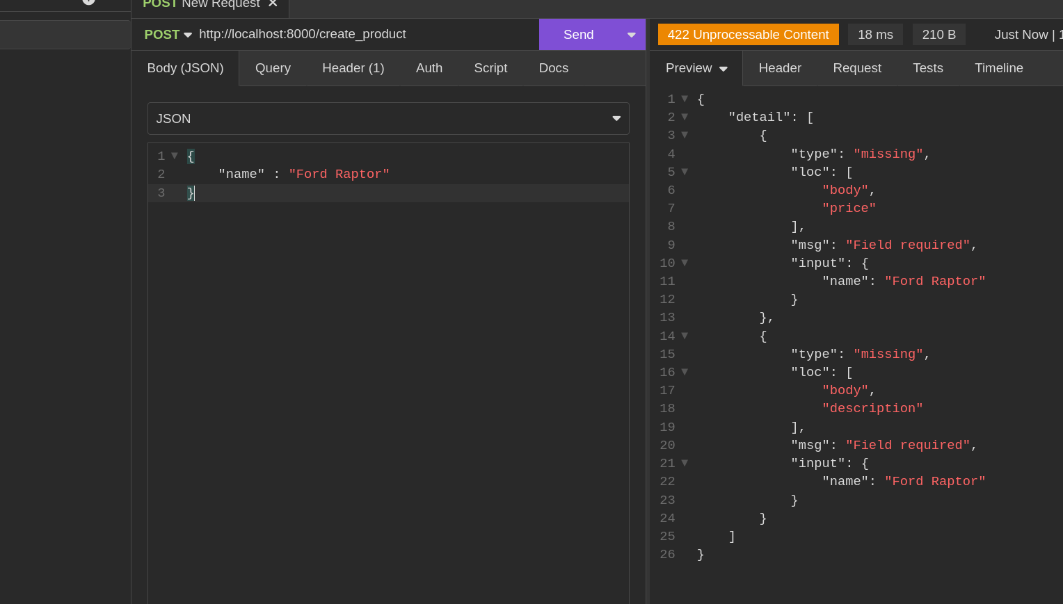Close the New Request tab

pos(273,3)
